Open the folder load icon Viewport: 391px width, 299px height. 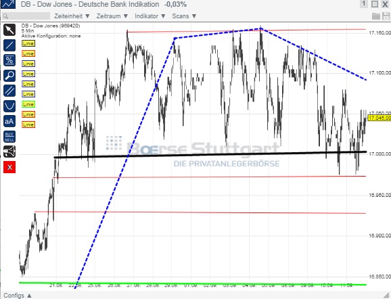coord(376,16)
